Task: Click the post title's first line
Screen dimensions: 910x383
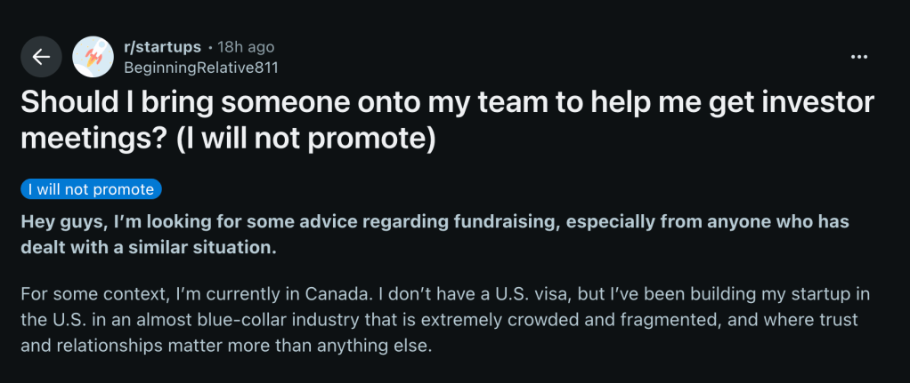Action: coord(448,103)
